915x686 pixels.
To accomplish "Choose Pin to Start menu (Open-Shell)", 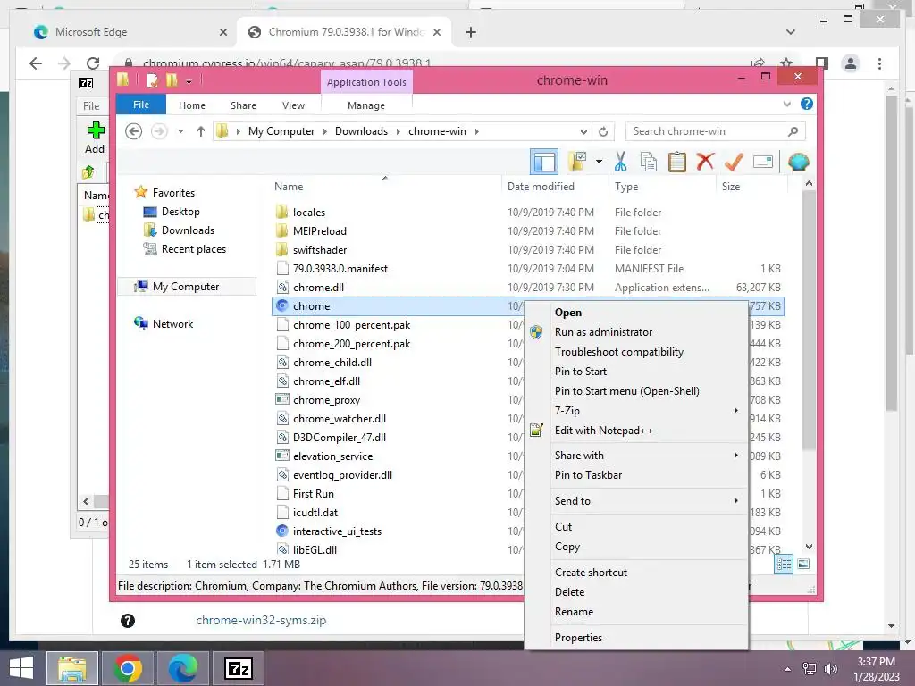I will (636, 391).
